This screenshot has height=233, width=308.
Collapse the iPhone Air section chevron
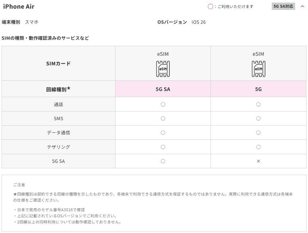click(x=302, y=6)
